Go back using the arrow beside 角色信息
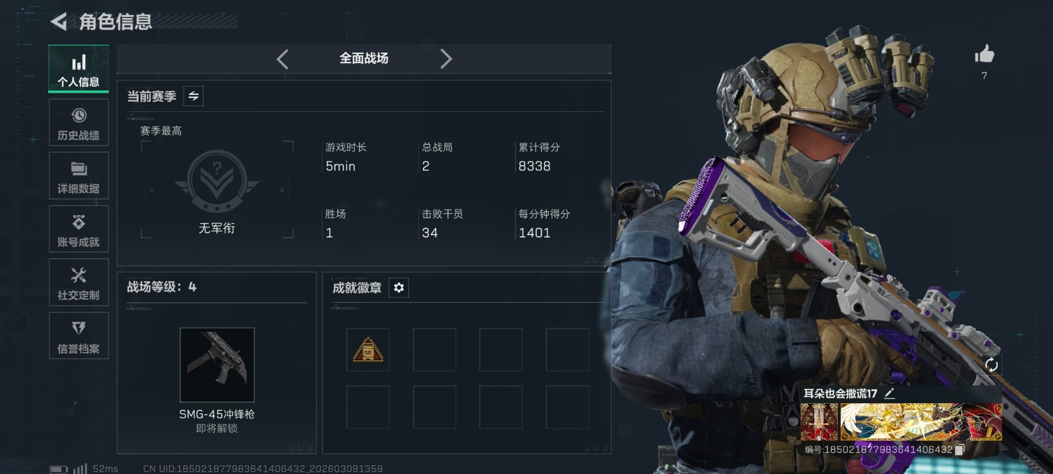This screenshot has width=1053, height=474. pyautogui.click(x=59, y=22)
